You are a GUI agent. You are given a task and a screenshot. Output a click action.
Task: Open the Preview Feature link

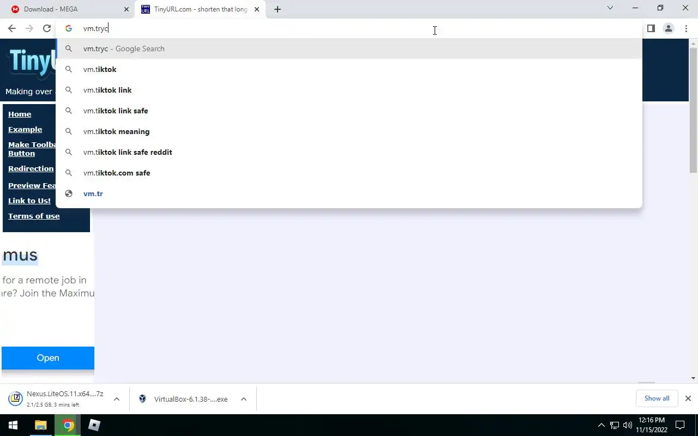[32, 185]
